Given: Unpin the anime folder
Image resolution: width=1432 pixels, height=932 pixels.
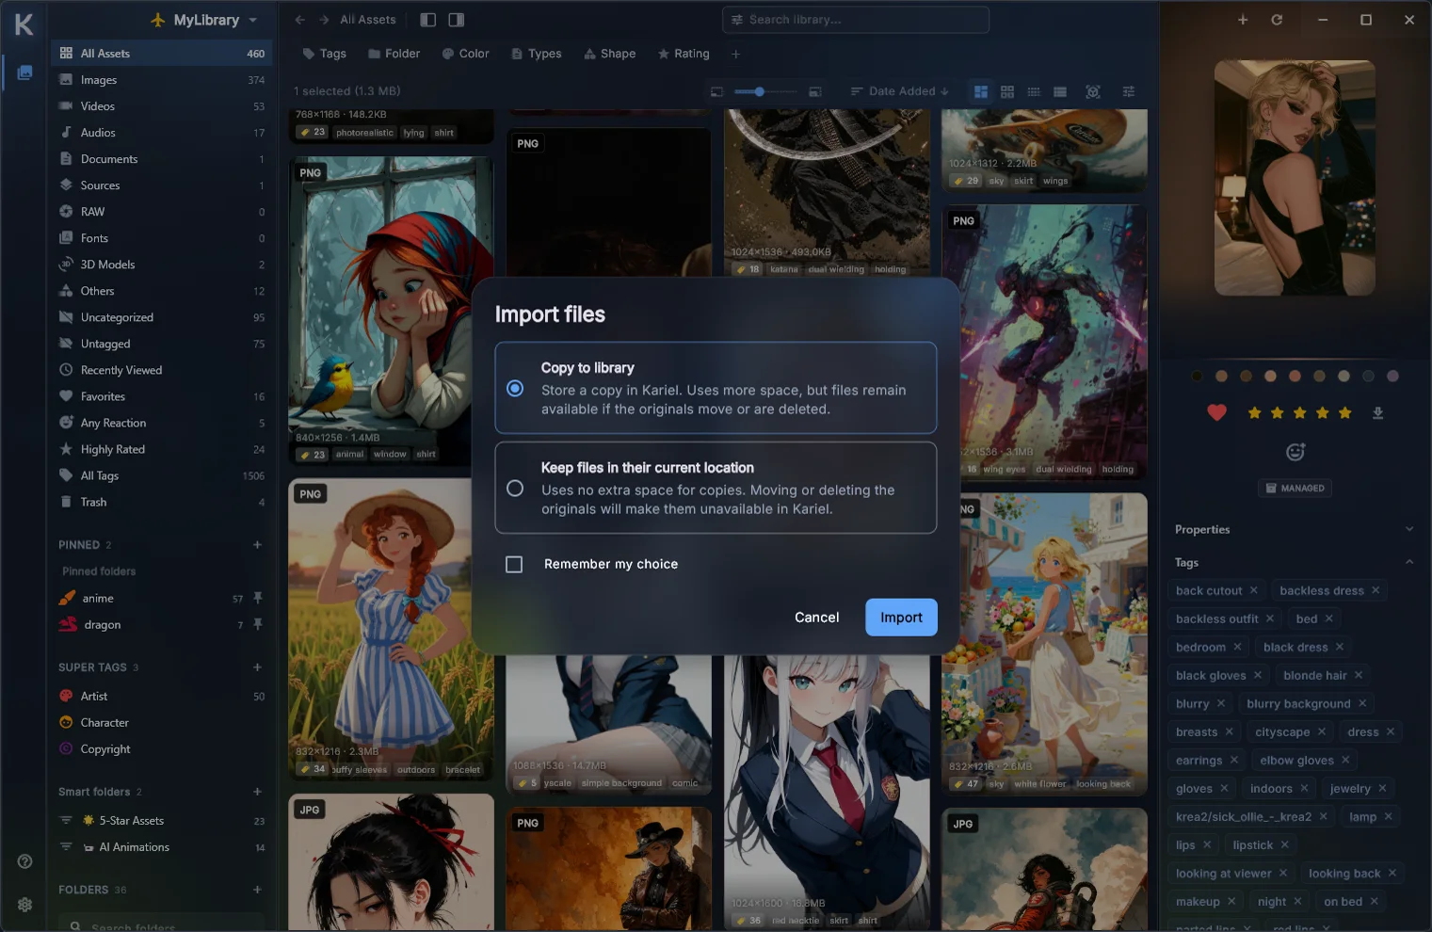Looking at the screenshot, I should pos(258,598).
